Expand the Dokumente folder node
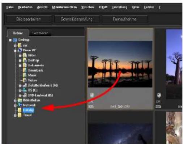183x144 pixels. click(20, 65)
